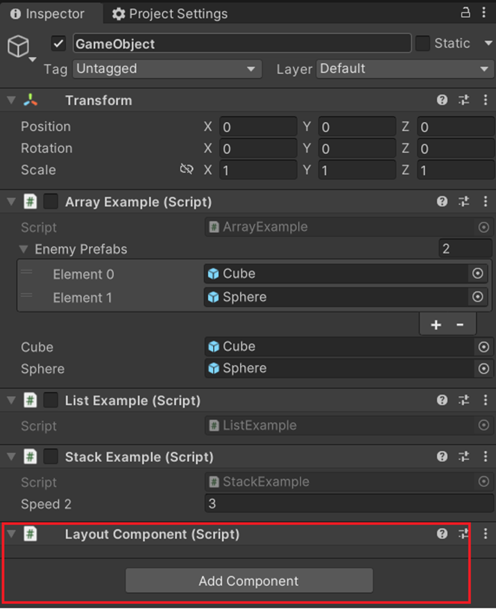Enable the Stack Example script checkbox
Viewport: 496px width, 609px height.
(x=51, y=456)
